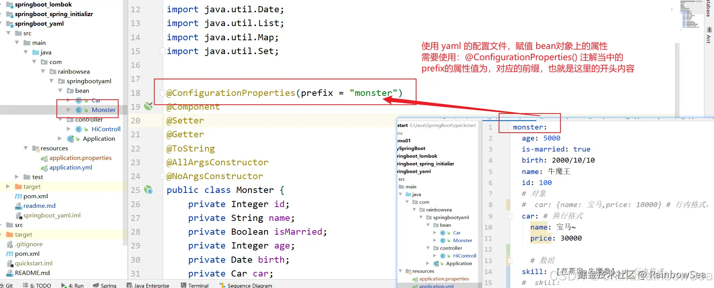The image size is (714, 288).
Task: Toggle fold marker beside car: in yml
Action: click(510, 216)
